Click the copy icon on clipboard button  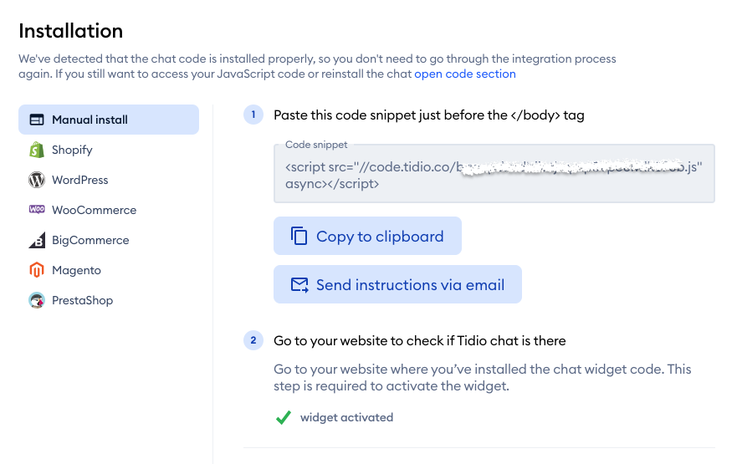299,237
